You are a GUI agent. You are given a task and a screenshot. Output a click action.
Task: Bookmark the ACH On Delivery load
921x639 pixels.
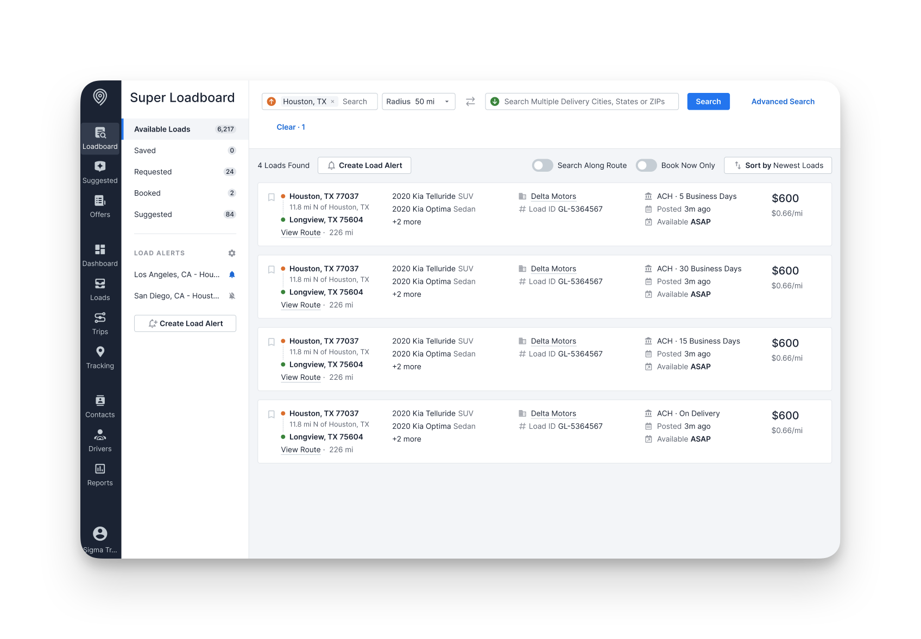click(x=272, y=414)
